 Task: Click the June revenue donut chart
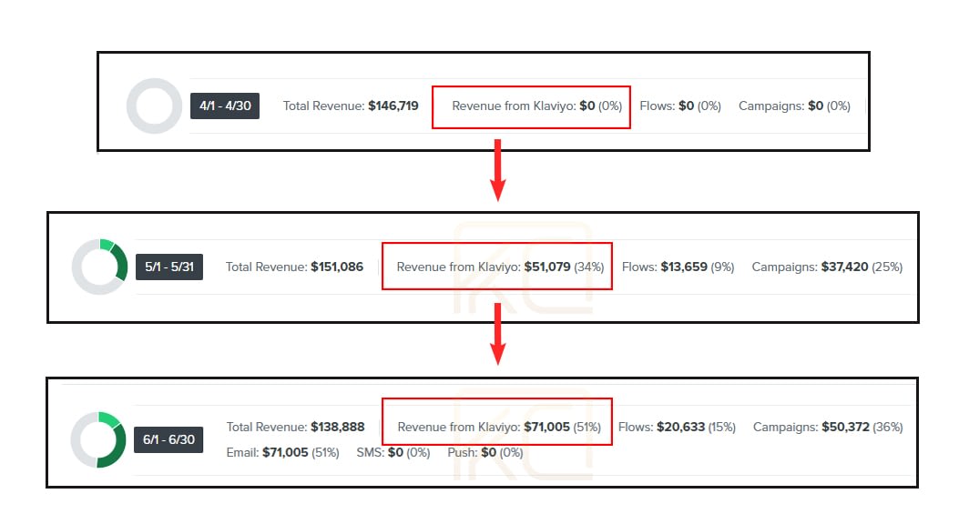coord(98,439)
